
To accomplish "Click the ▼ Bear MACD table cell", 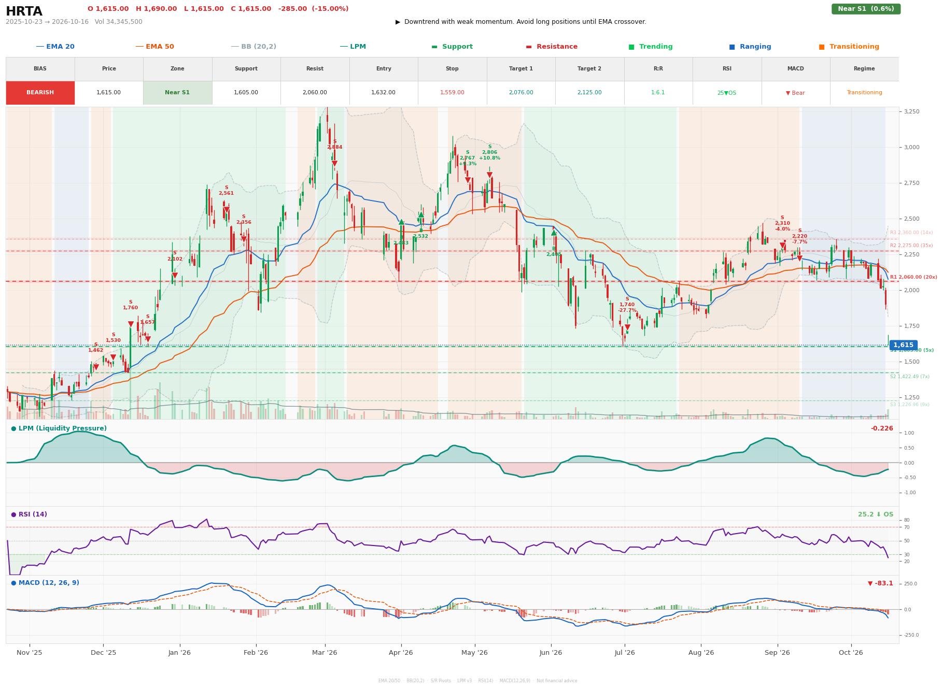I will [x=796, y=93].
